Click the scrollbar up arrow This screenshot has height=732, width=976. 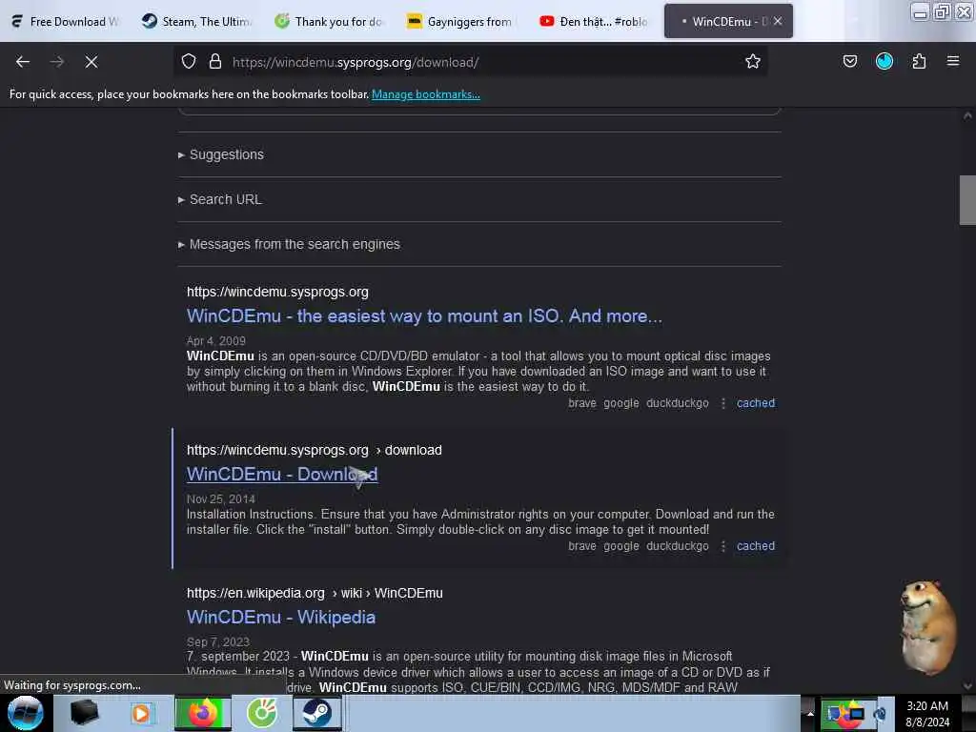pos(967,115)
